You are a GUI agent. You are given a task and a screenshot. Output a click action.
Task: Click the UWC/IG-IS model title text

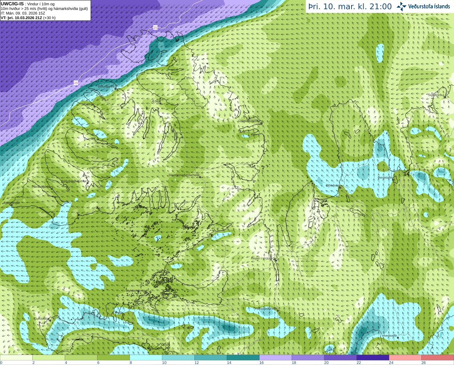[x=12, y=4]
